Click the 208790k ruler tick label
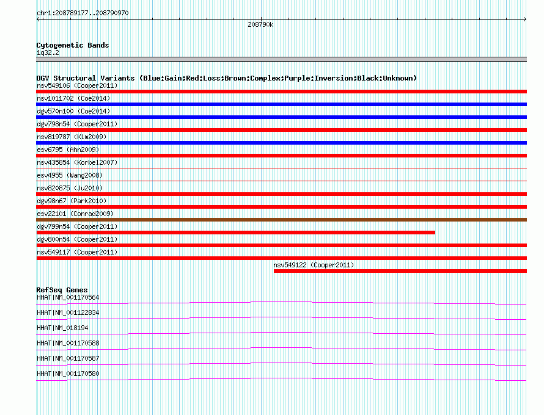 (x=260, y=24)
